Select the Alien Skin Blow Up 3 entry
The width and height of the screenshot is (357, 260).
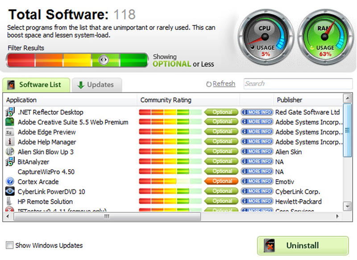coord(46,152)
